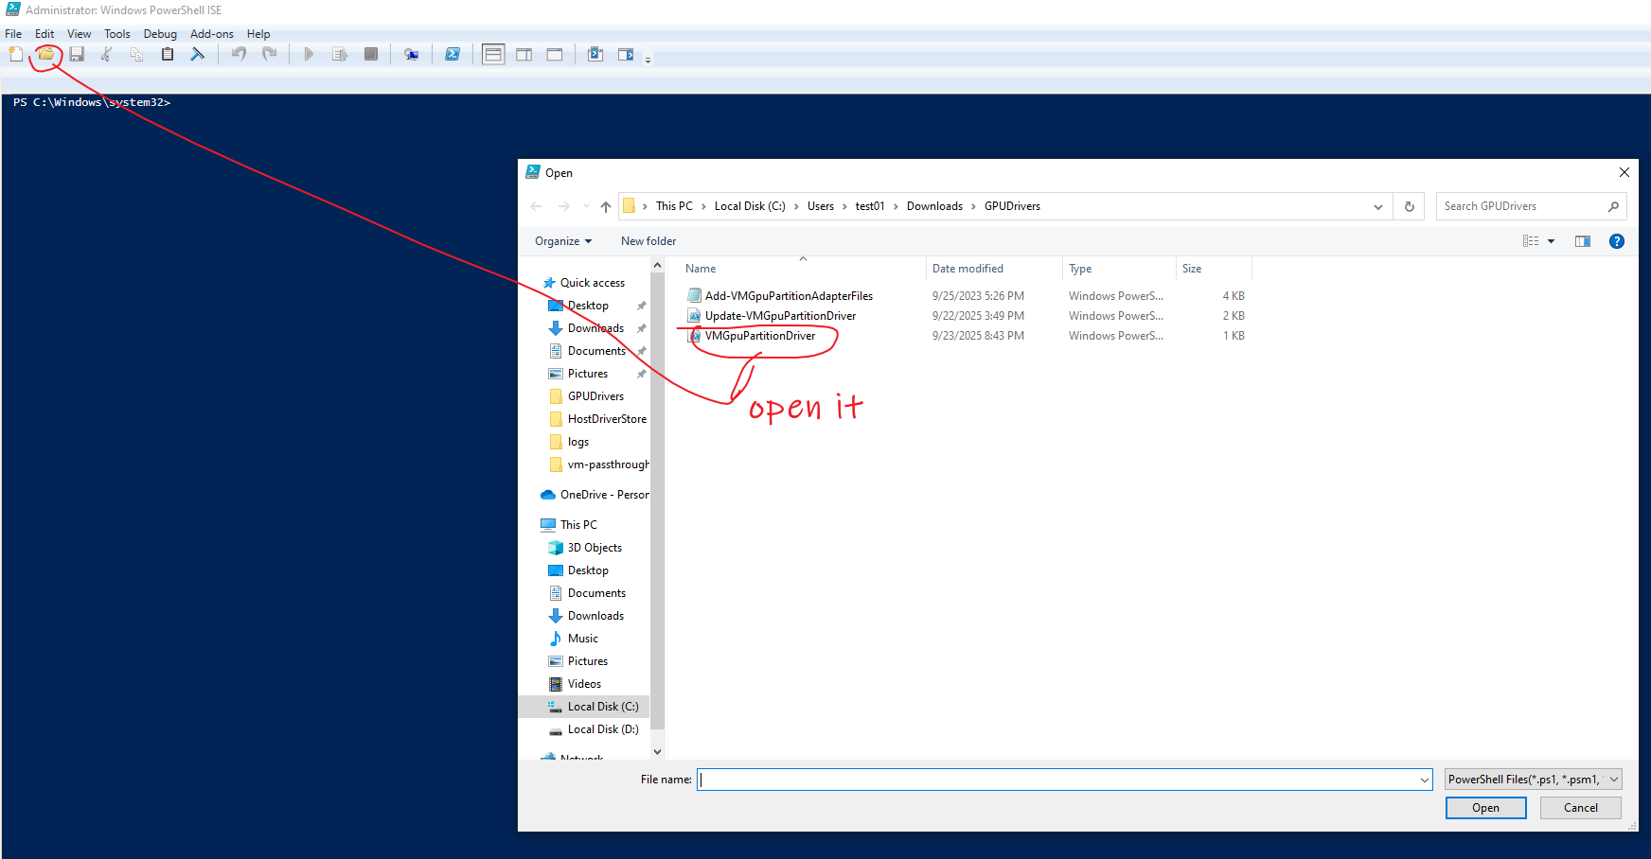
Task: Click the Cut scissors icon
Action: [x=107, y=54]
